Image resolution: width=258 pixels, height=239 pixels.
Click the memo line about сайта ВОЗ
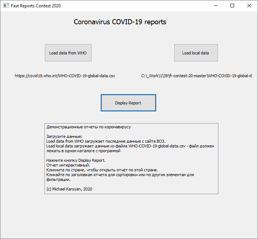[106, 141]
